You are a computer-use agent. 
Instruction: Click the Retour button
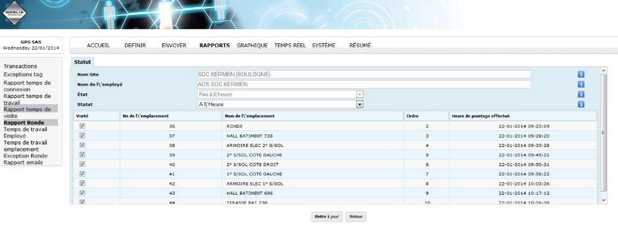tap(356, 217)
